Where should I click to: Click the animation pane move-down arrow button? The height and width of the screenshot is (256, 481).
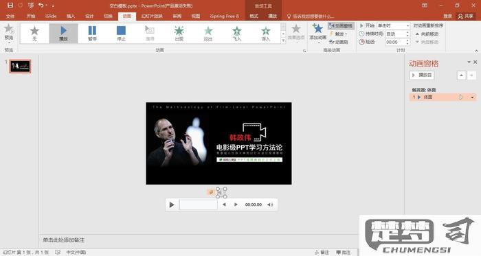pyautogui.click(x=471, y=75)
